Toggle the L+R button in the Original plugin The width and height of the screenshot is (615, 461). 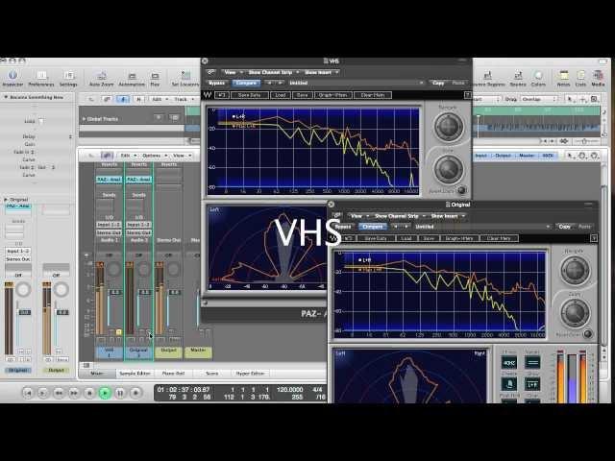531,384
